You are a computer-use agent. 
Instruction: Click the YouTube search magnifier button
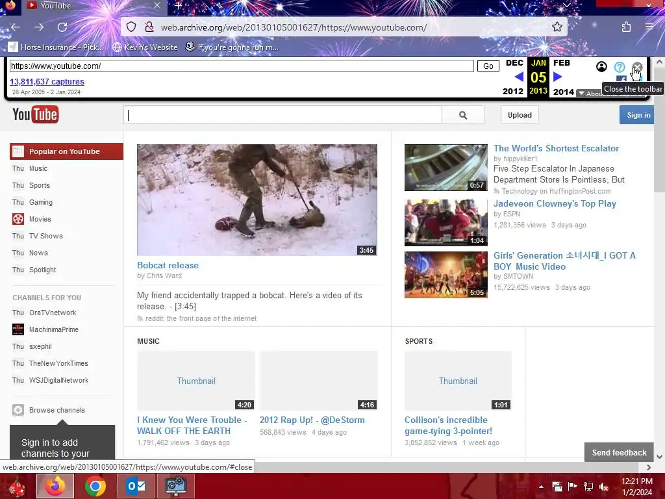click(x=463, y=115)
